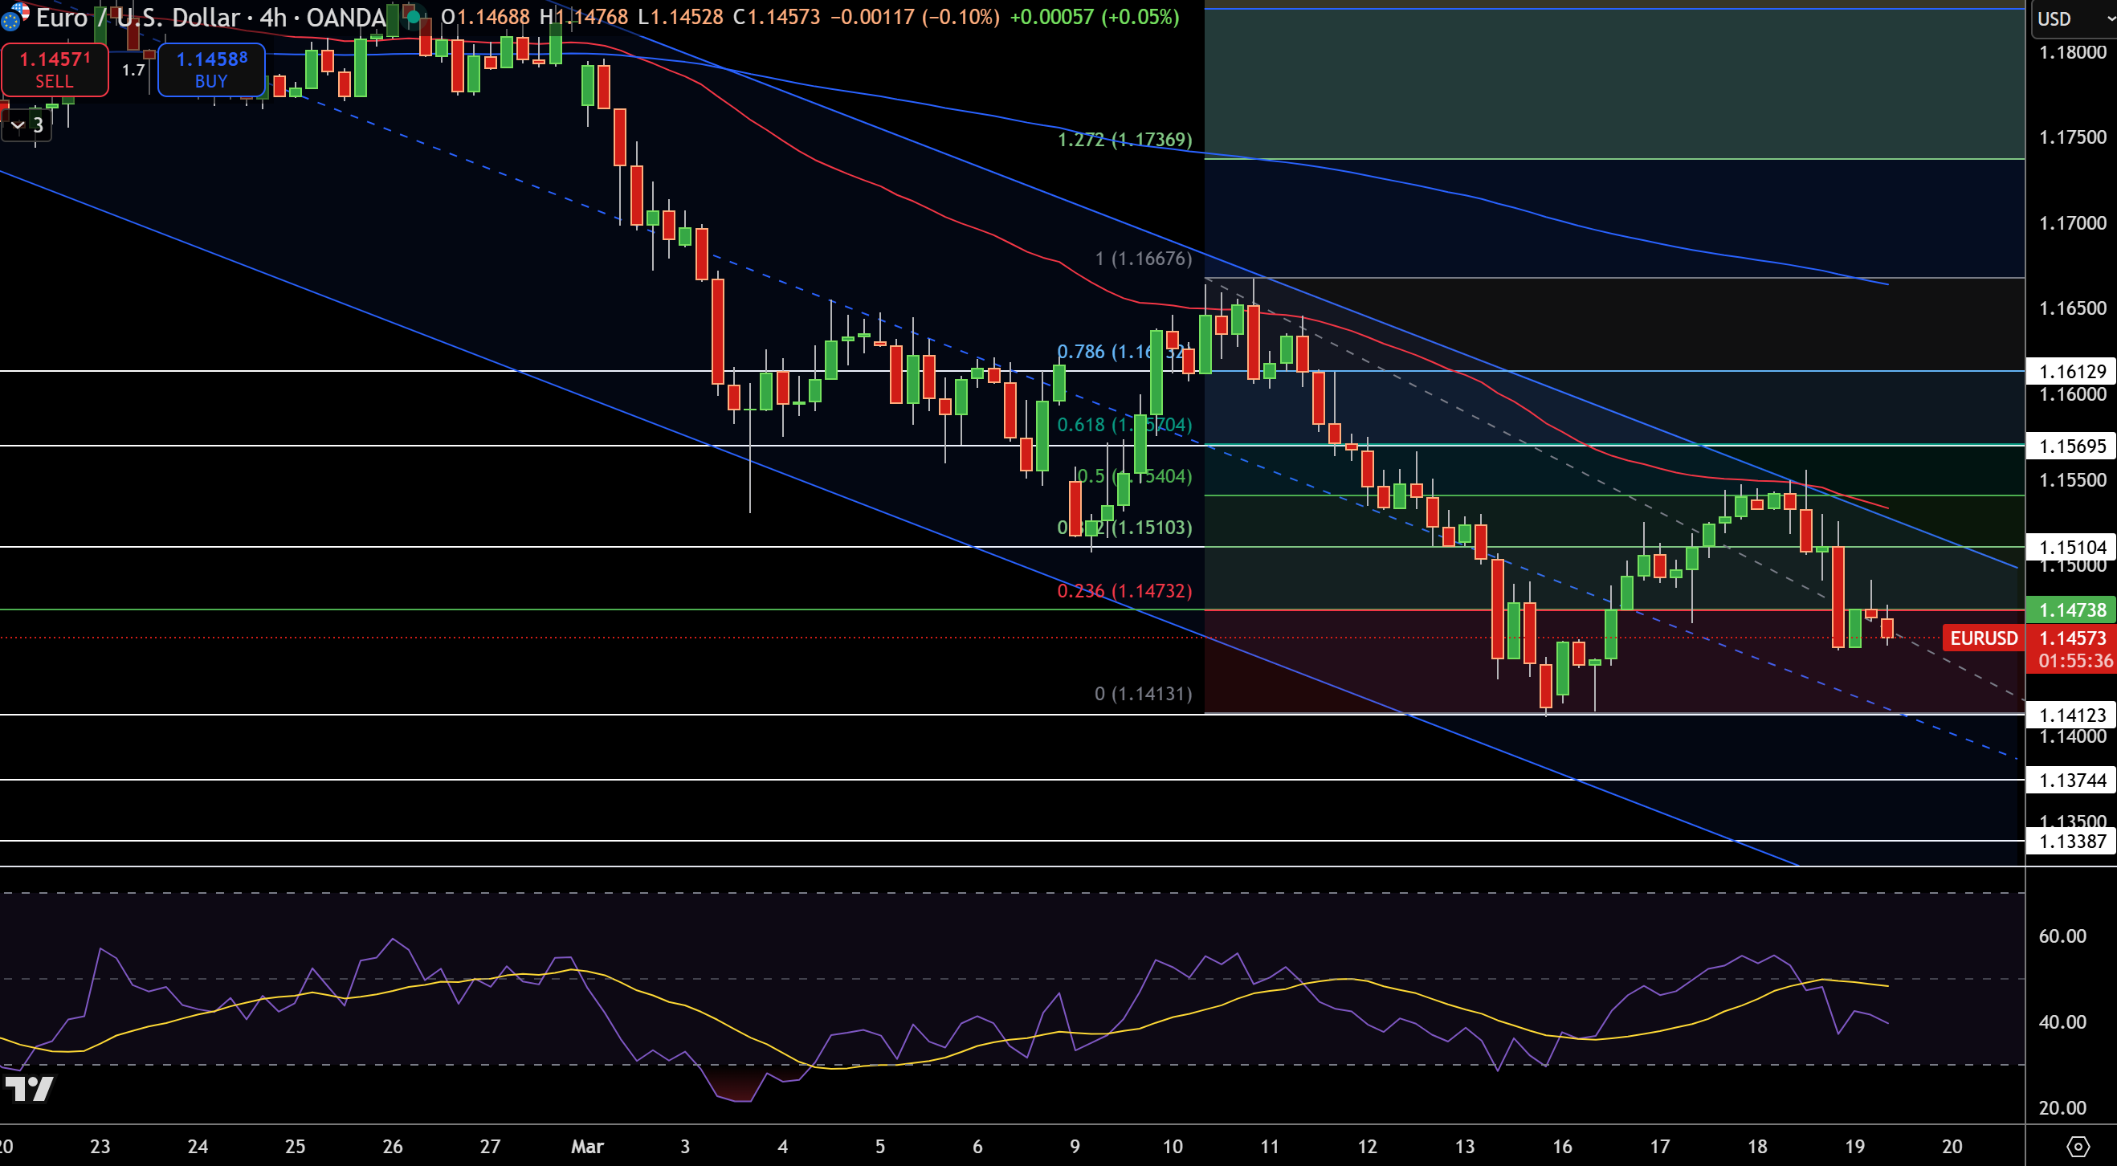Open chart settings hexagon gear icon
The image size is (2117, 1166).
point(2078,1146)
